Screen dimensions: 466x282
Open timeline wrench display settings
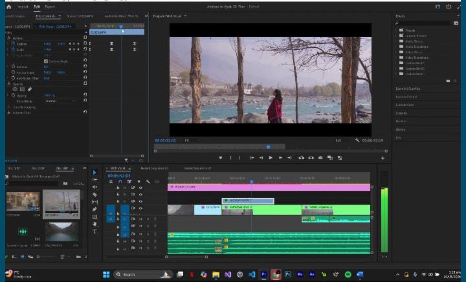pyautogui.click(x=148, y=181)
